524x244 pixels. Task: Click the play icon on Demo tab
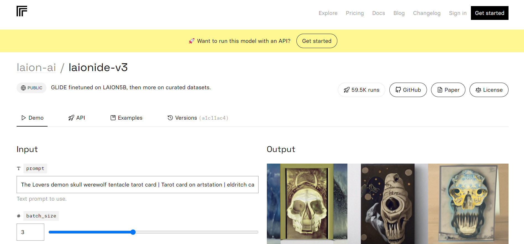click(24, 118)
